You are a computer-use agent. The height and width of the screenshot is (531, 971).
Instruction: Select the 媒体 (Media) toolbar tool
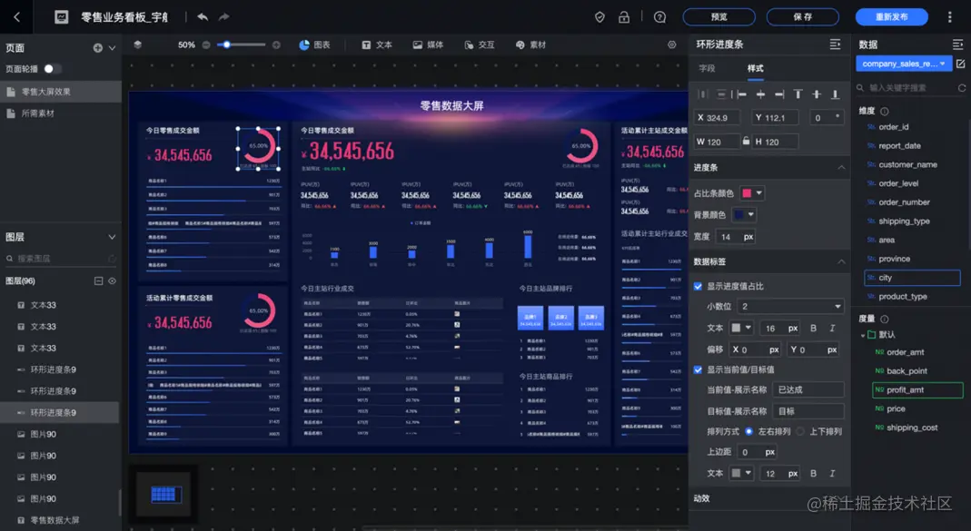tap(427, 44)
